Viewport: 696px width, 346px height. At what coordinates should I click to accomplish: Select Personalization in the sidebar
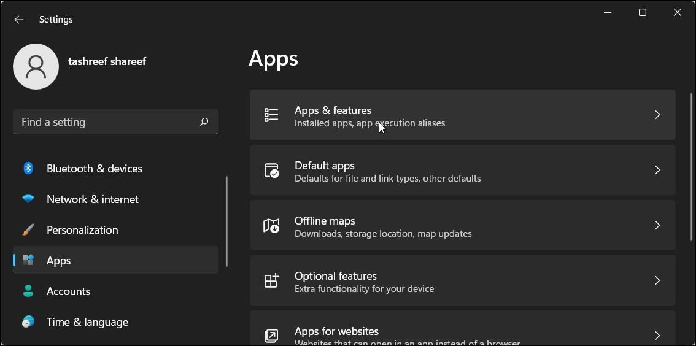115,230
